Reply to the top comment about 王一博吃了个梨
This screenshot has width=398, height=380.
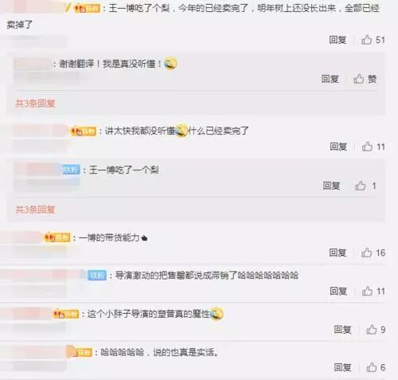tap(338, 40)
